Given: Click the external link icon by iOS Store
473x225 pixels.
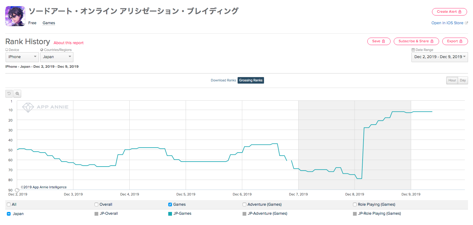Looking at the screenshot, I should coord(466,23).
